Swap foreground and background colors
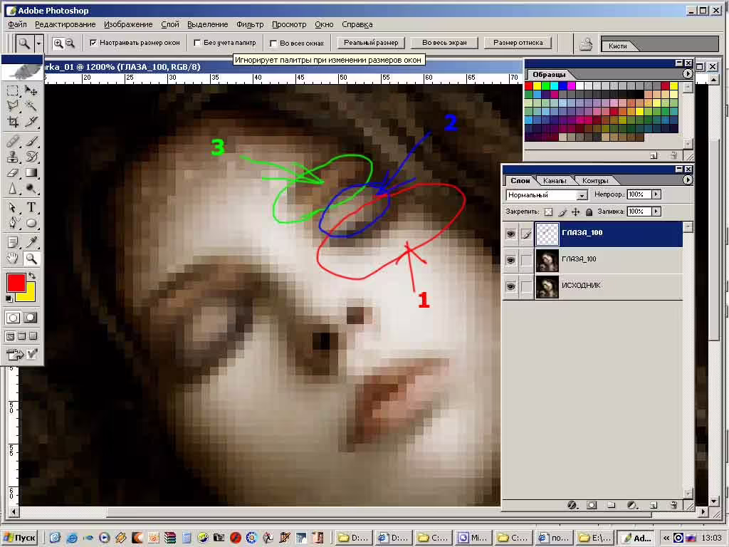 point(31,276)
